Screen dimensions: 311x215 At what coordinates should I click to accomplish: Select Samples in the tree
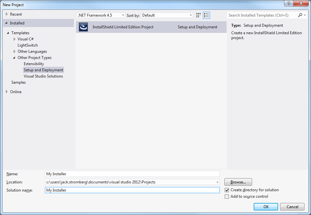19,82
